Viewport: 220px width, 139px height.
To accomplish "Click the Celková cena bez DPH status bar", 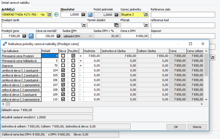I will coord(60,135).
